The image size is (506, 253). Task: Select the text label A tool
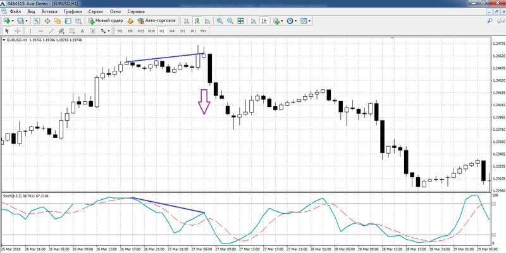(82, 31)
